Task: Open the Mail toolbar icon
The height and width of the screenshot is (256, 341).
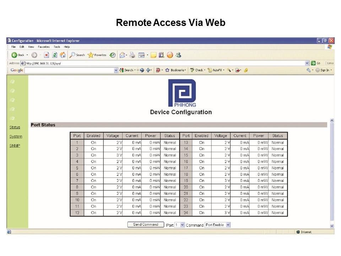Action: 122,55
